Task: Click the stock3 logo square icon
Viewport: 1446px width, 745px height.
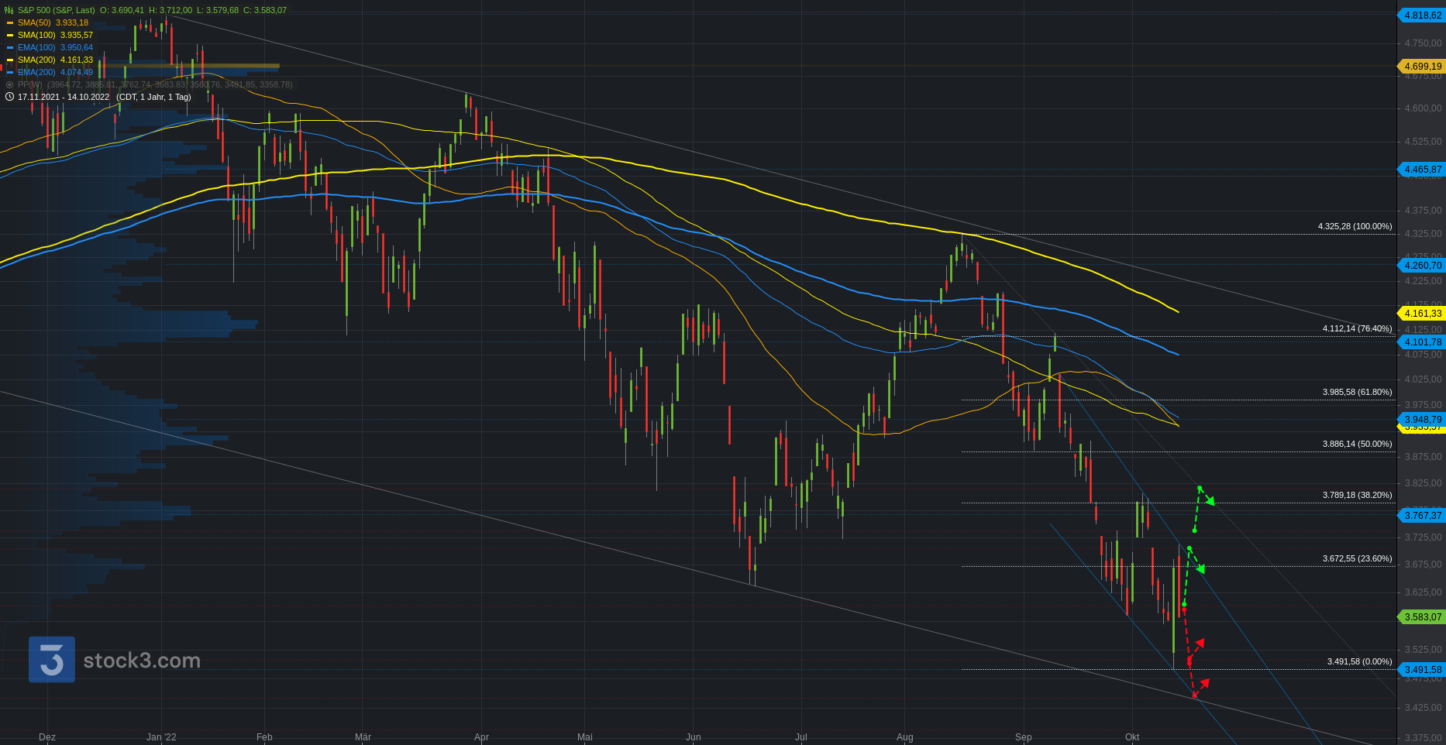Action: pos(52,659)
